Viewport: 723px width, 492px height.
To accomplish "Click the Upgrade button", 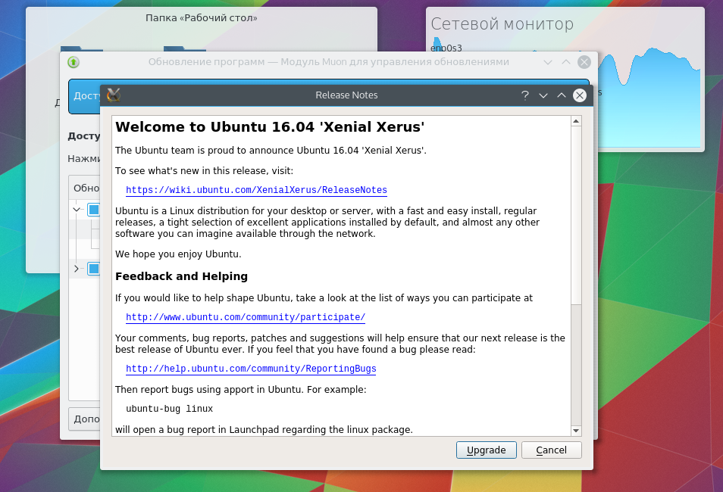I will [486, 450].
